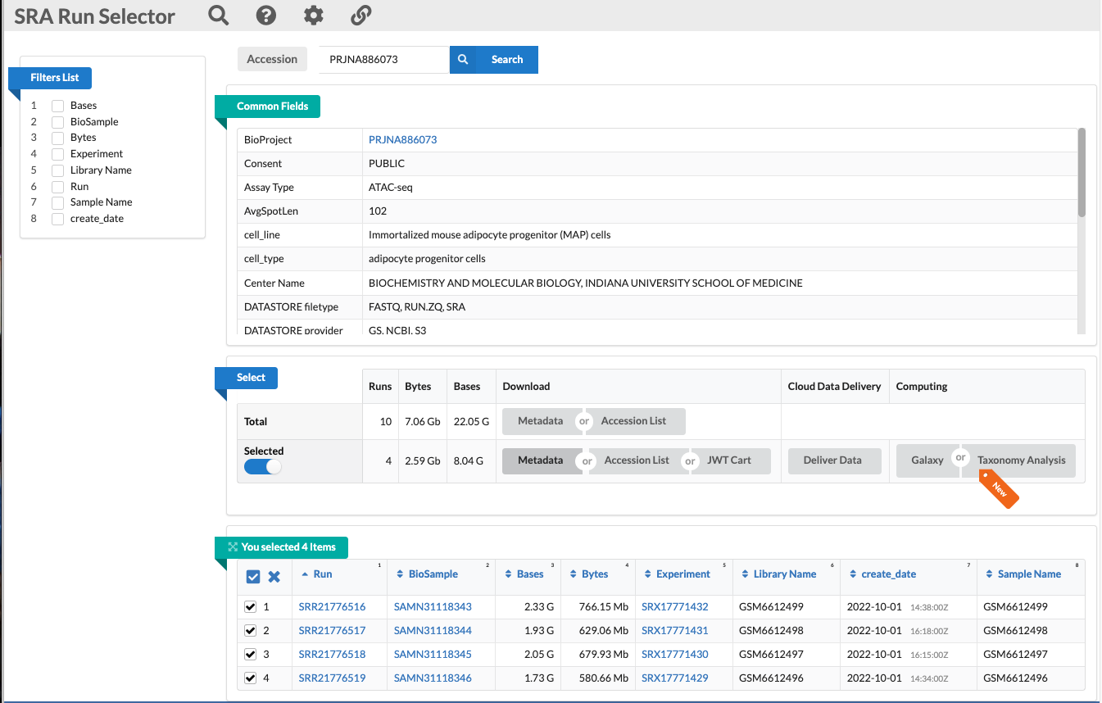Sort table by Experiment column
Image resolution: width=1102 pixels, height=703 pixels.
(678, 574)
